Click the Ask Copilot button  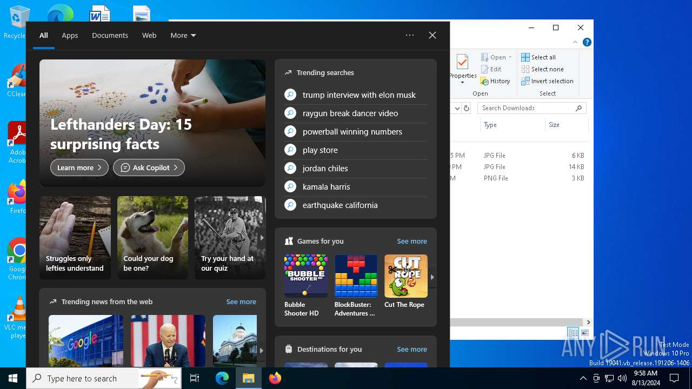[149, 167]
